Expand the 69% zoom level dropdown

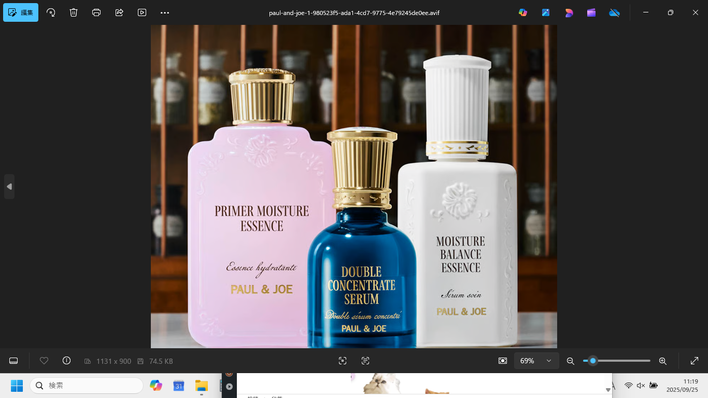click(x=548, y=361)
